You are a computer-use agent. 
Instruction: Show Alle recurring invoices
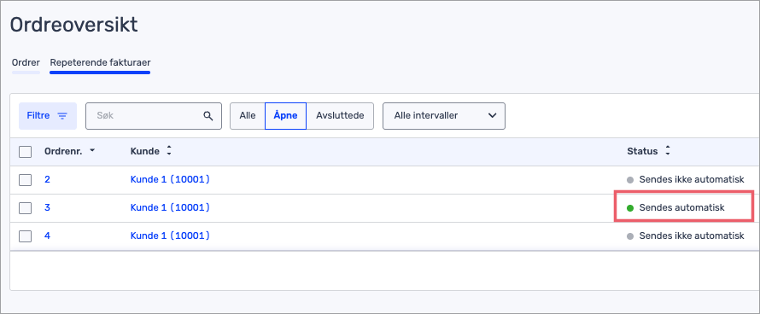tap(247, 116)
